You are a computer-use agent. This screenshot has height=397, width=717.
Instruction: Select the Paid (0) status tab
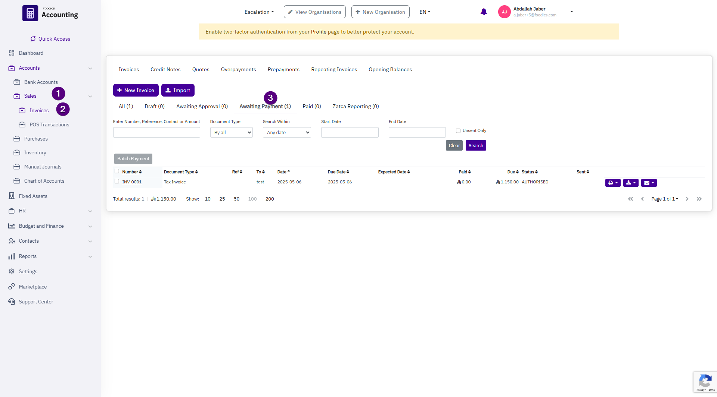tap(311, 106)
